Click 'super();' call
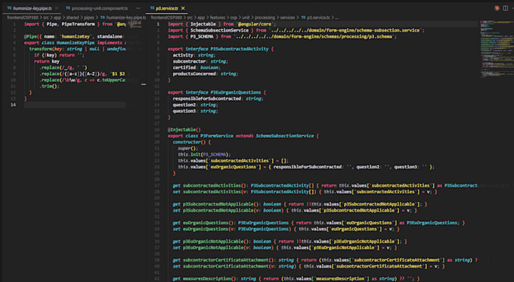 (187, 148)
